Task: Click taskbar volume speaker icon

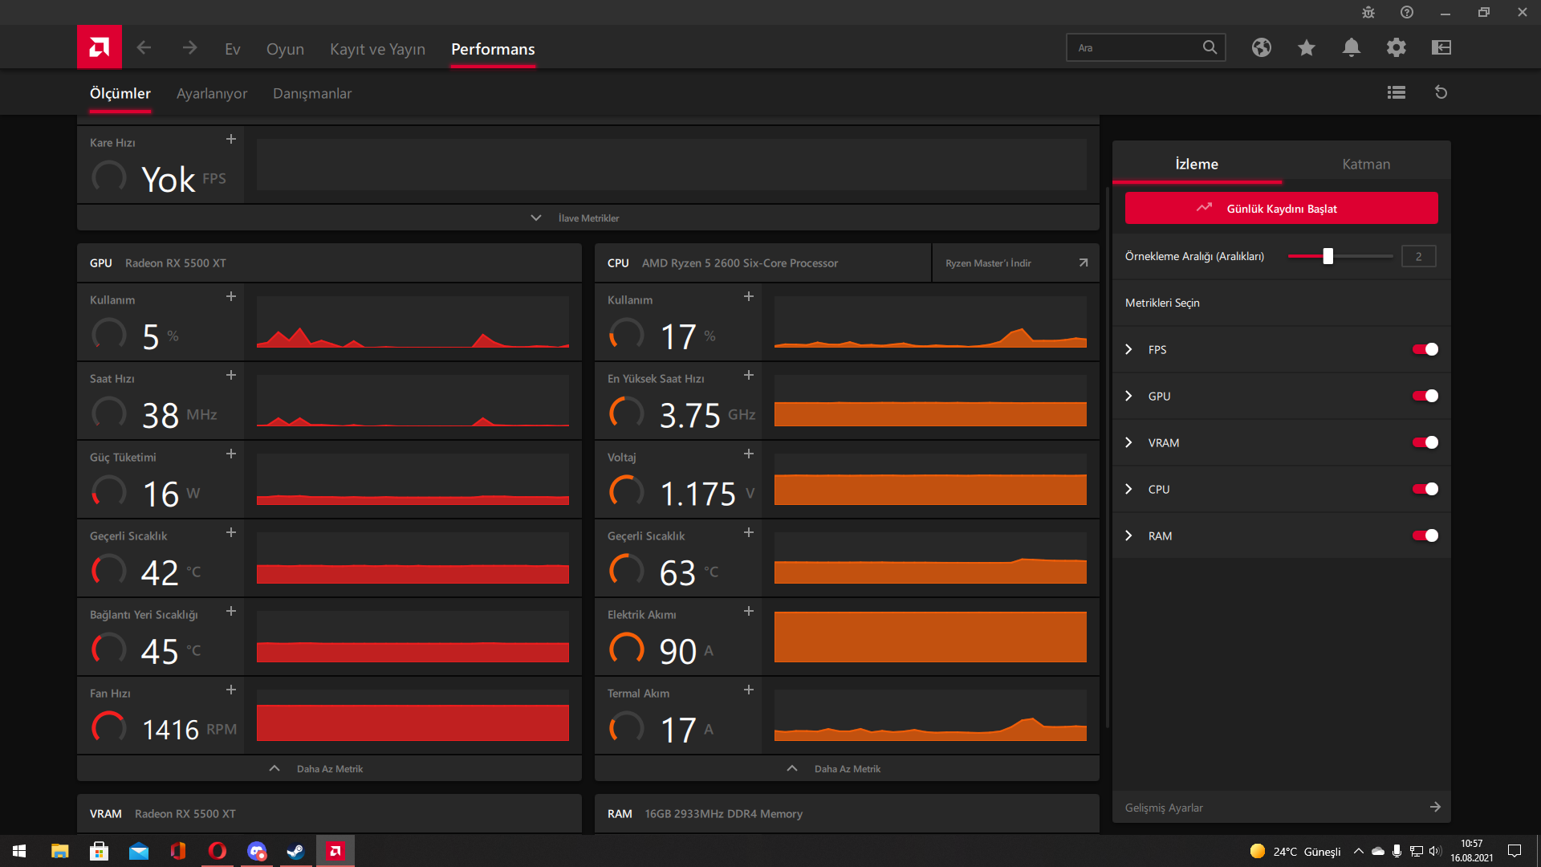Action: (1435, 851)
